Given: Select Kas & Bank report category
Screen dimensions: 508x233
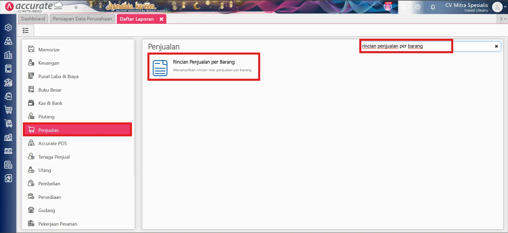Looking at the screenshot, I should coord(50,103).
